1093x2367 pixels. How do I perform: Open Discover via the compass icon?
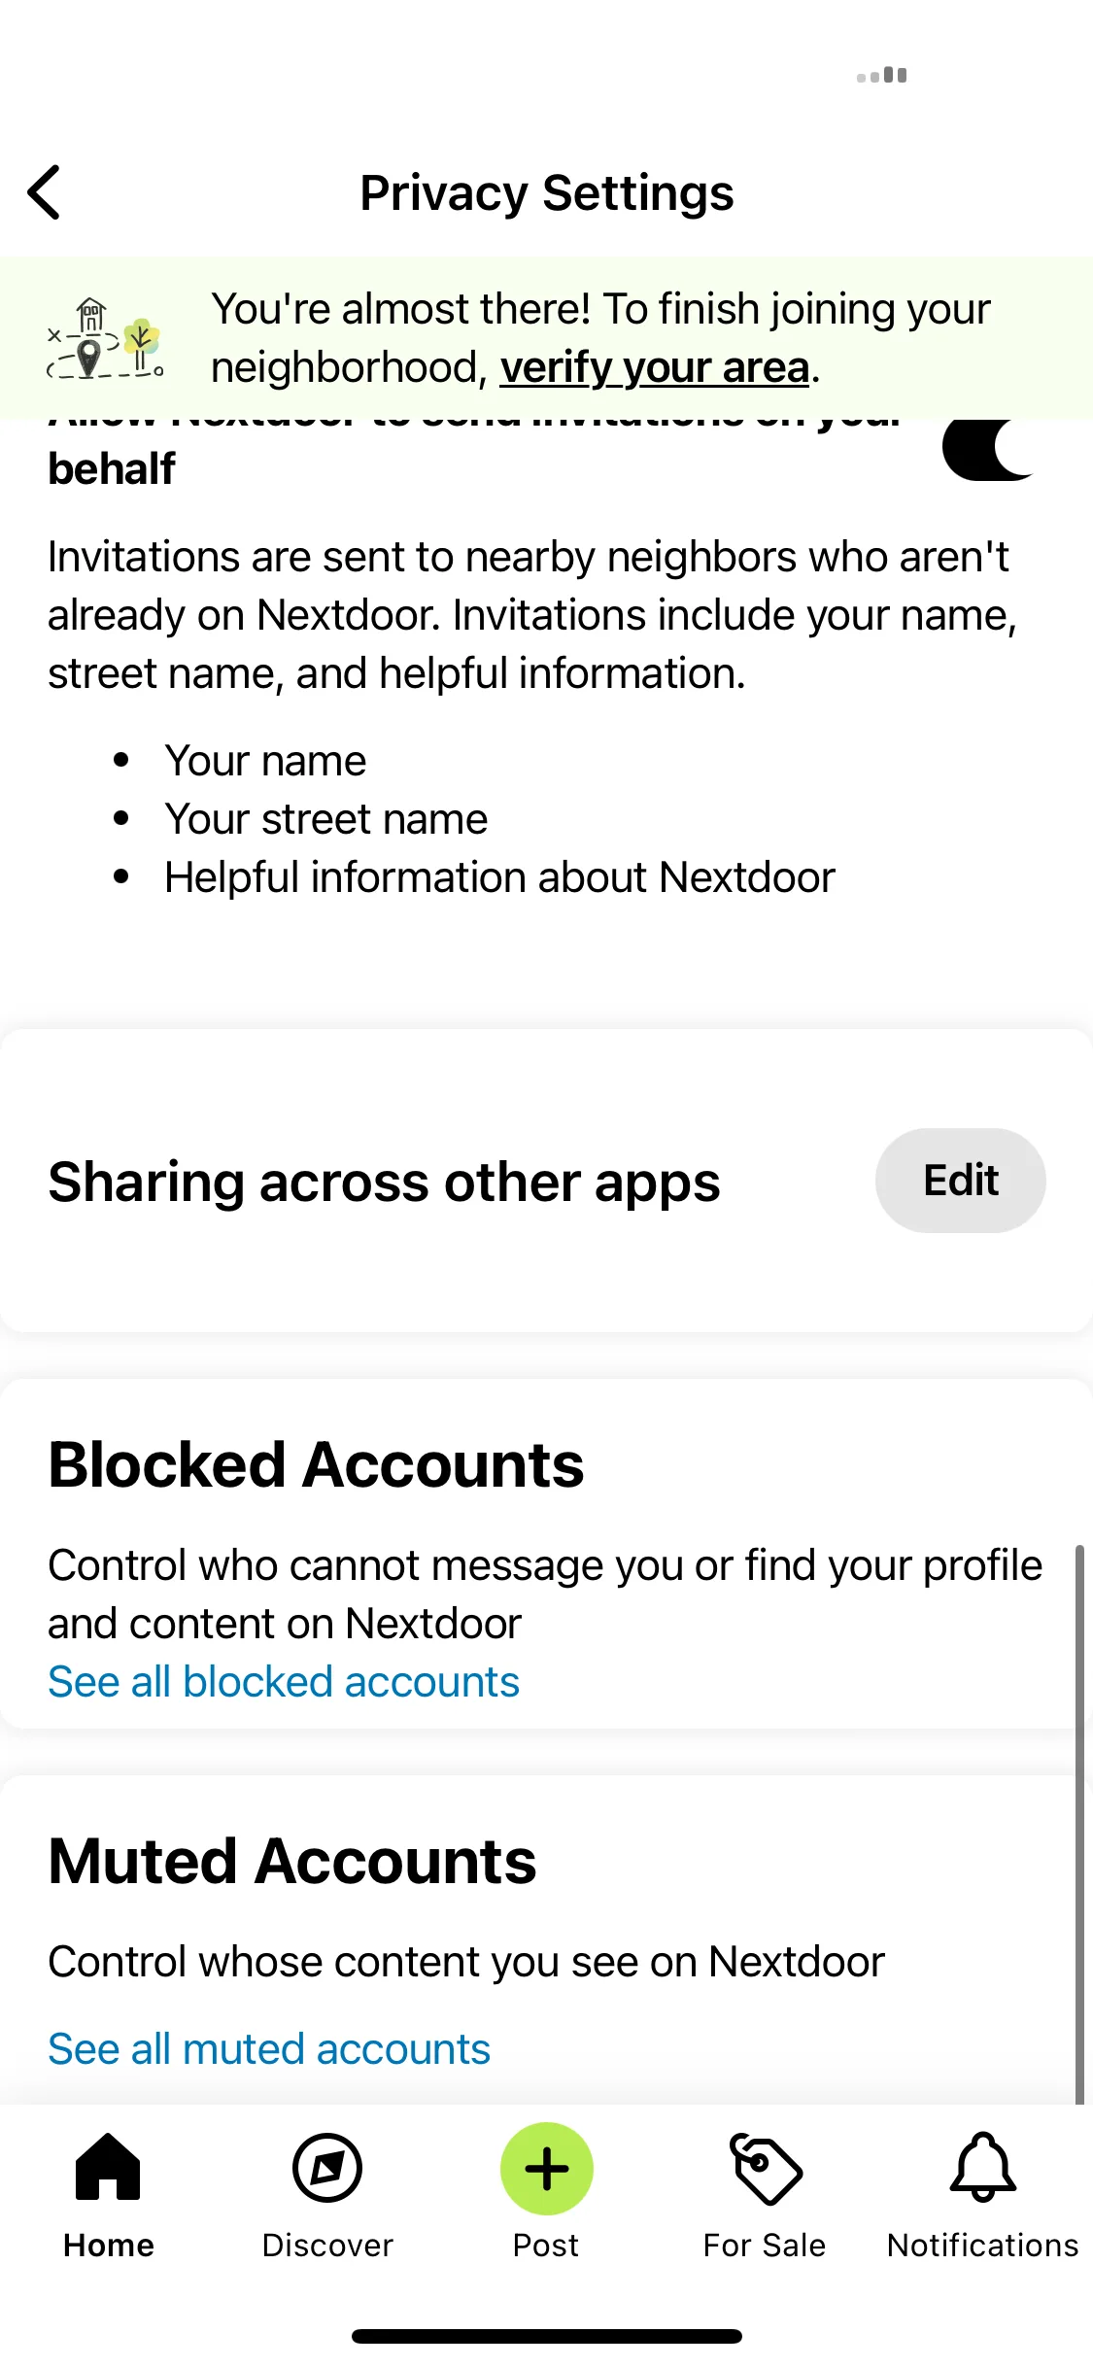point(327,2168)
